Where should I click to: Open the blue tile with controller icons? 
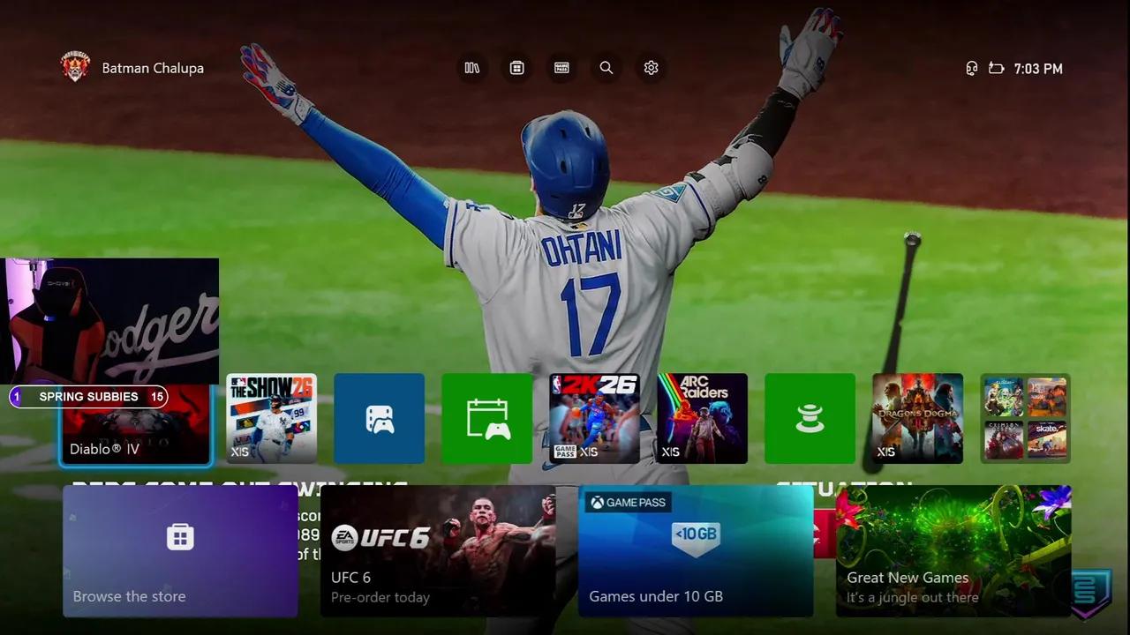(380, 418)
